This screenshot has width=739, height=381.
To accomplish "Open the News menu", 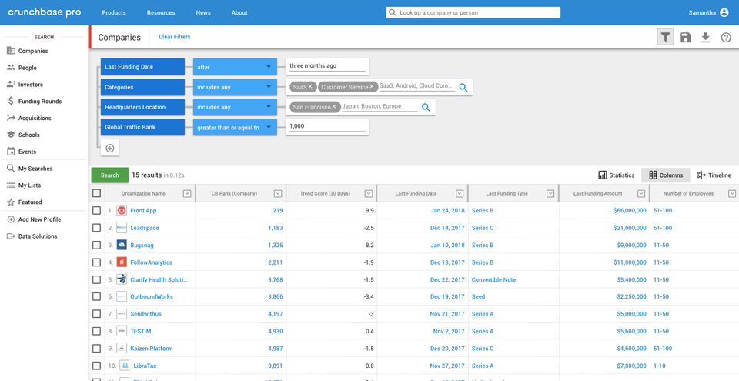I will click(x=203, y=13).
